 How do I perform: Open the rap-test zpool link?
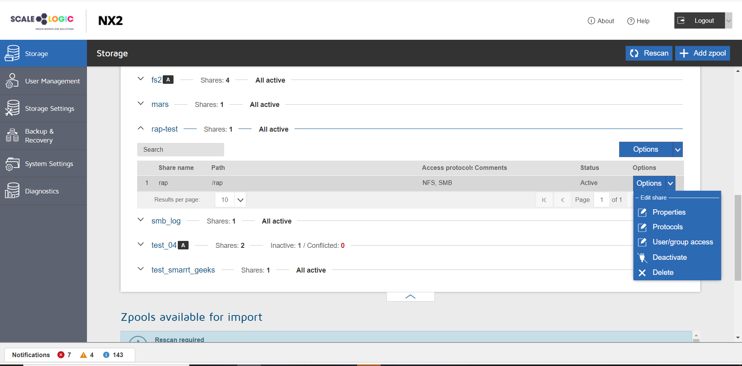[x=165, y=129]
